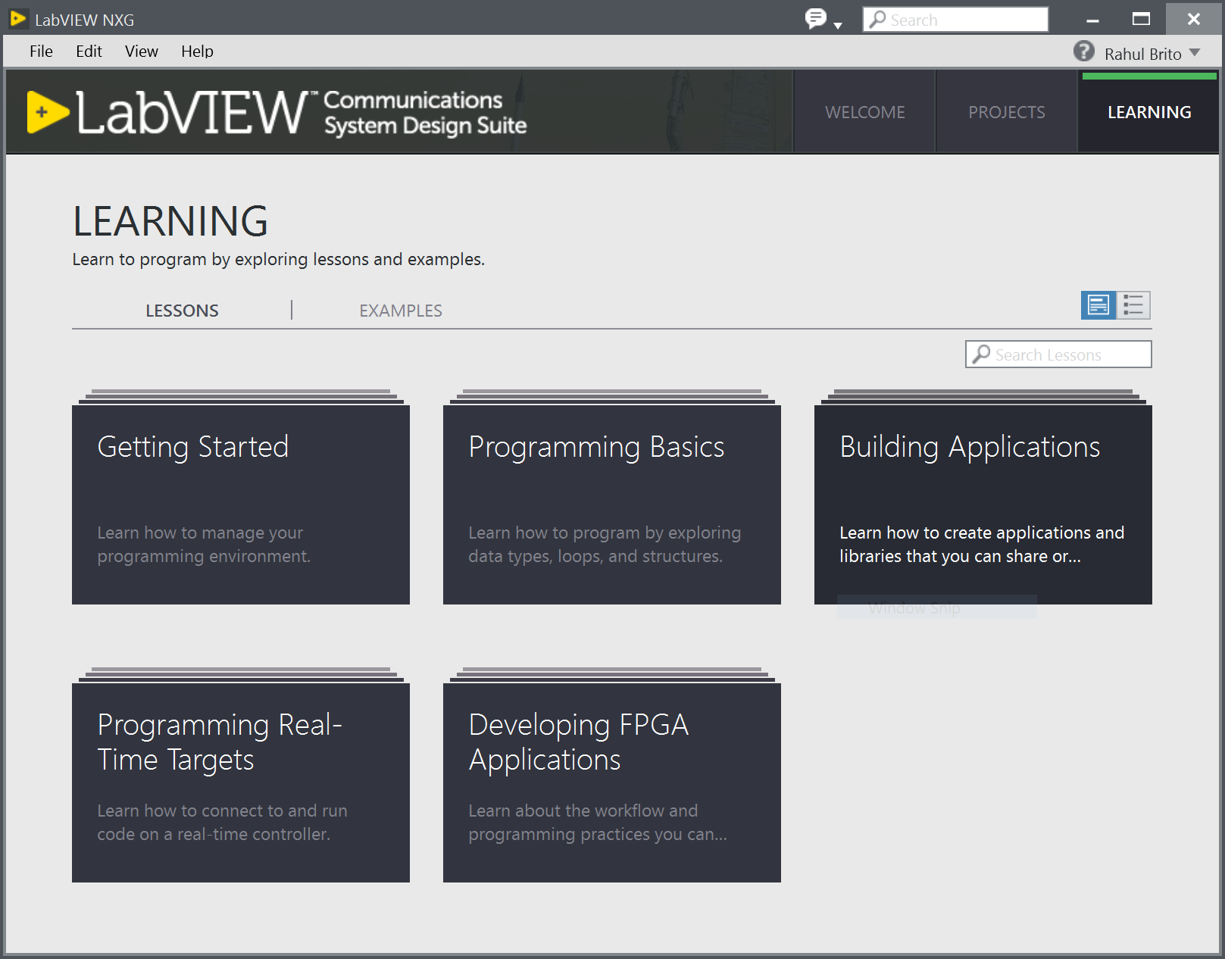Click the Search Lessons input field

pyautogui.click(x=1068, y=355)
